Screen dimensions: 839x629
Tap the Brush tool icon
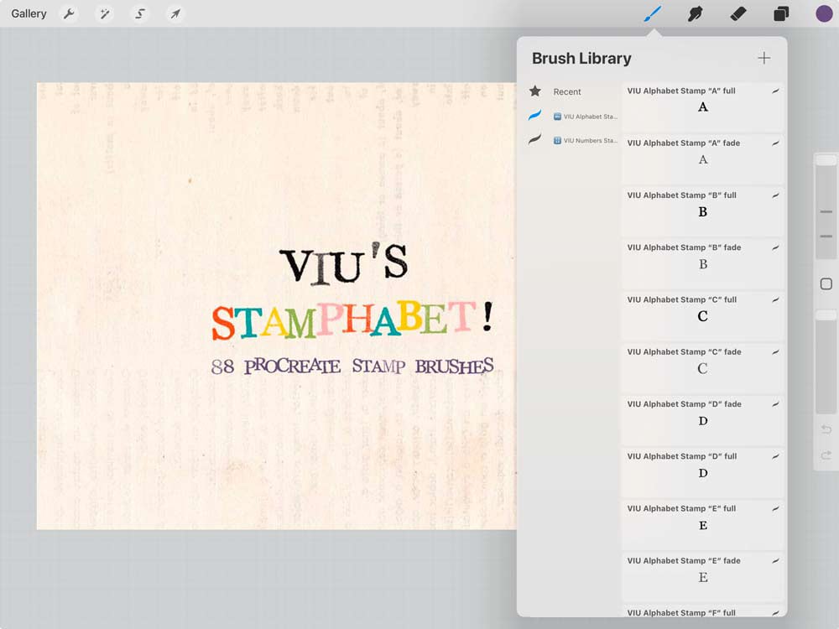pyautogui.click(x=652, y=13)
